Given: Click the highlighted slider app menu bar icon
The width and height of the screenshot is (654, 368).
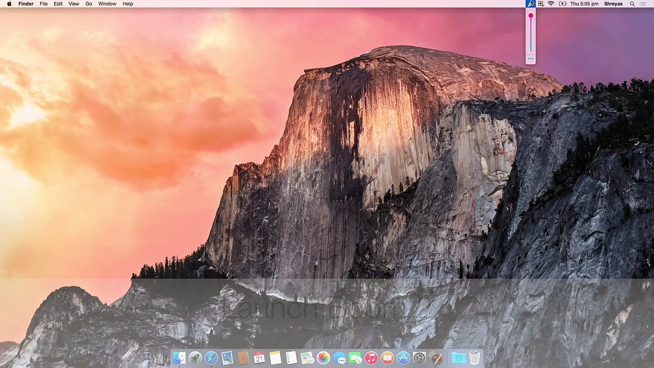Looking at the screenshot, I should [531, 4].
